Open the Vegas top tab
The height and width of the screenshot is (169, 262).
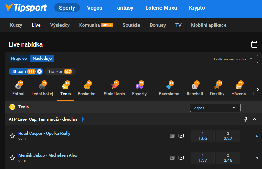[95, 8]
